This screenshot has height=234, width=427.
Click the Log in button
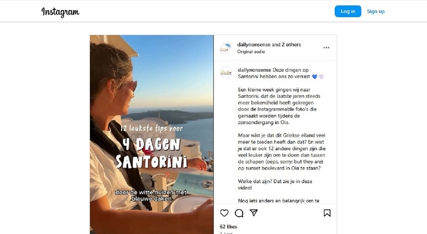pos(348,11)
